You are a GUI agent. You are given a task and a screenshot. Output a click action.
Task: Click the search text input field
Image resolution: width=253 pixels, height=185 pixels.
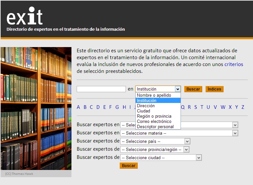click(101, 89)
